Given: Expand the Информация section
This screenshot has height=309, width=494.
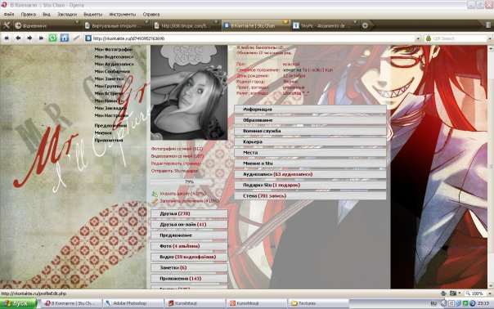Looking at the screenshot, I should click(x=310, y=110).
